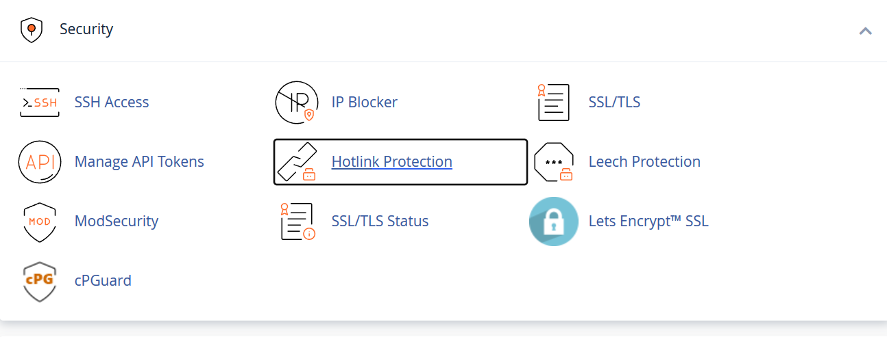
Task: Click the IP Blocker icon
Action: 297,103
